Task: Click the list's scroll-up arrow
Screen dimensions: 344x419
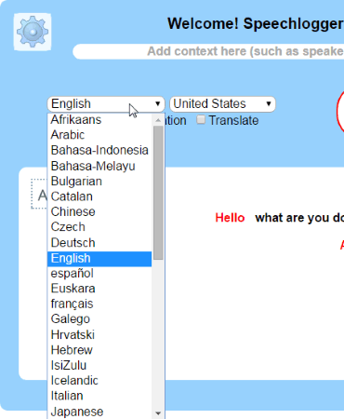Action: pyautogui.click(x=158, y=120)
